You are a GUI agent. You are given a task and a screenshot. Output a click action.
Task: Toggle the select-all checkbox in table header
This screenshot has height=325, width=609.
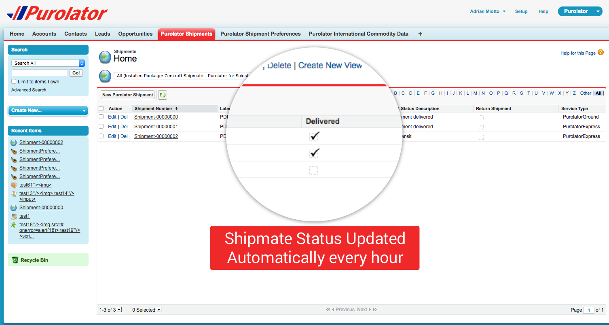click(101, 108)
